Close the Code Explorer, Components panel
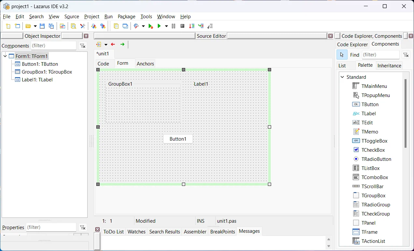The width and height of the screenshot is (414, 251). [x=411, y=36]
